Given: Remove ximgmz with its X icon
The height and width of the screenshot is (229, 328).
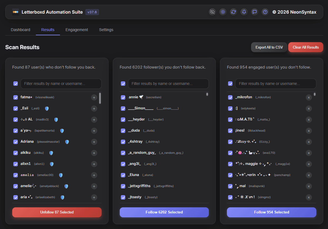Looking at the screenshot, I should point(309,197).
